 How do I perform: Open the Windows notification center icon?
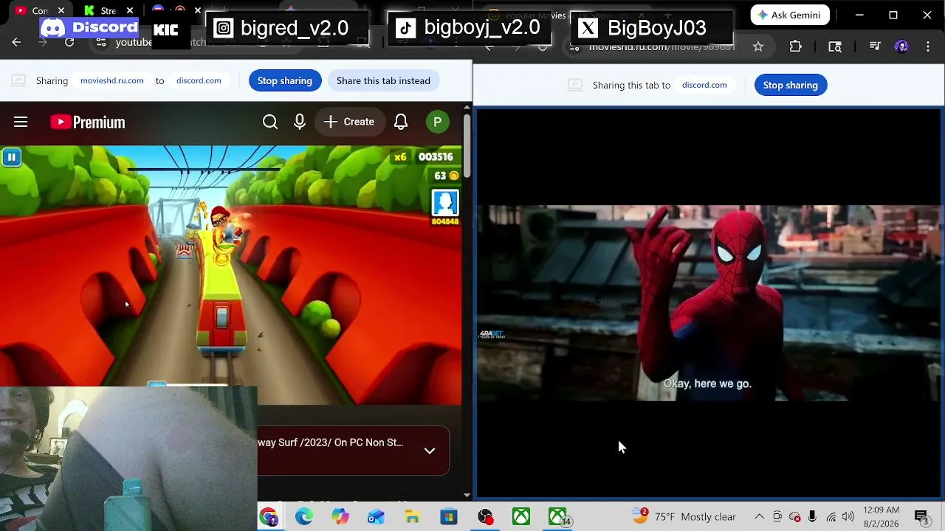(922, 517)
